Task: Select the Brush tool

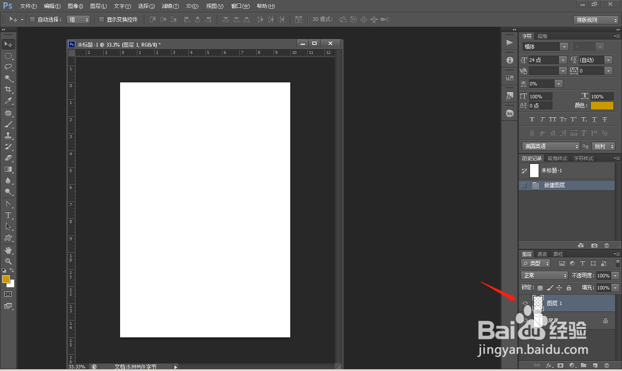Action: tap(8, 124)
